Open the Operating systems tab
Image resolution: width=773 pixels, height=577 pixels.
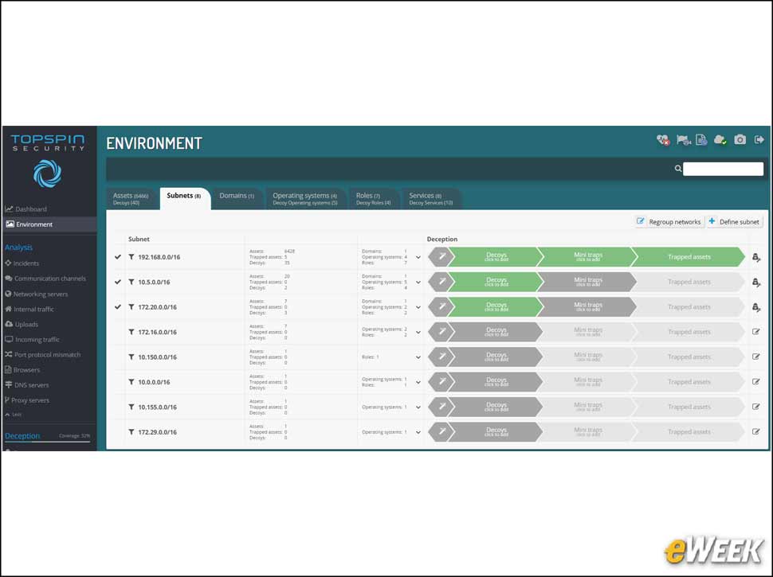304,198
